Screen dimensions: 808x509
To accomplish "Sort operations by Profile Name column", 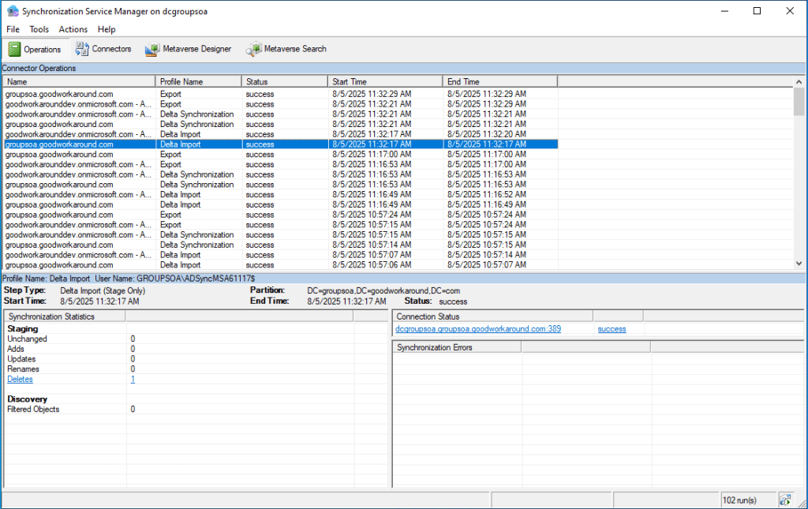I will pyautogui.click(x=199, y=81).
